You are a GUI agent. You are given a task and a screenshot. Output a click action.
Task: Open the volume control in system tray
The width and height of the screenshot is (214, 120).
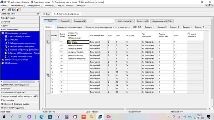pos(184,117)
